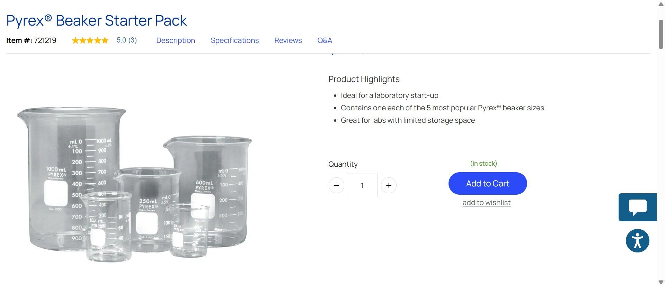
Task: Click the scrollbar up arrow
Action: tap(661, 4)
